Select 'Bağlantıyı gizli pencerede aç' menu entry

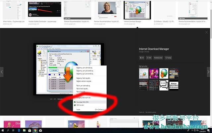(x=90, y=74)
